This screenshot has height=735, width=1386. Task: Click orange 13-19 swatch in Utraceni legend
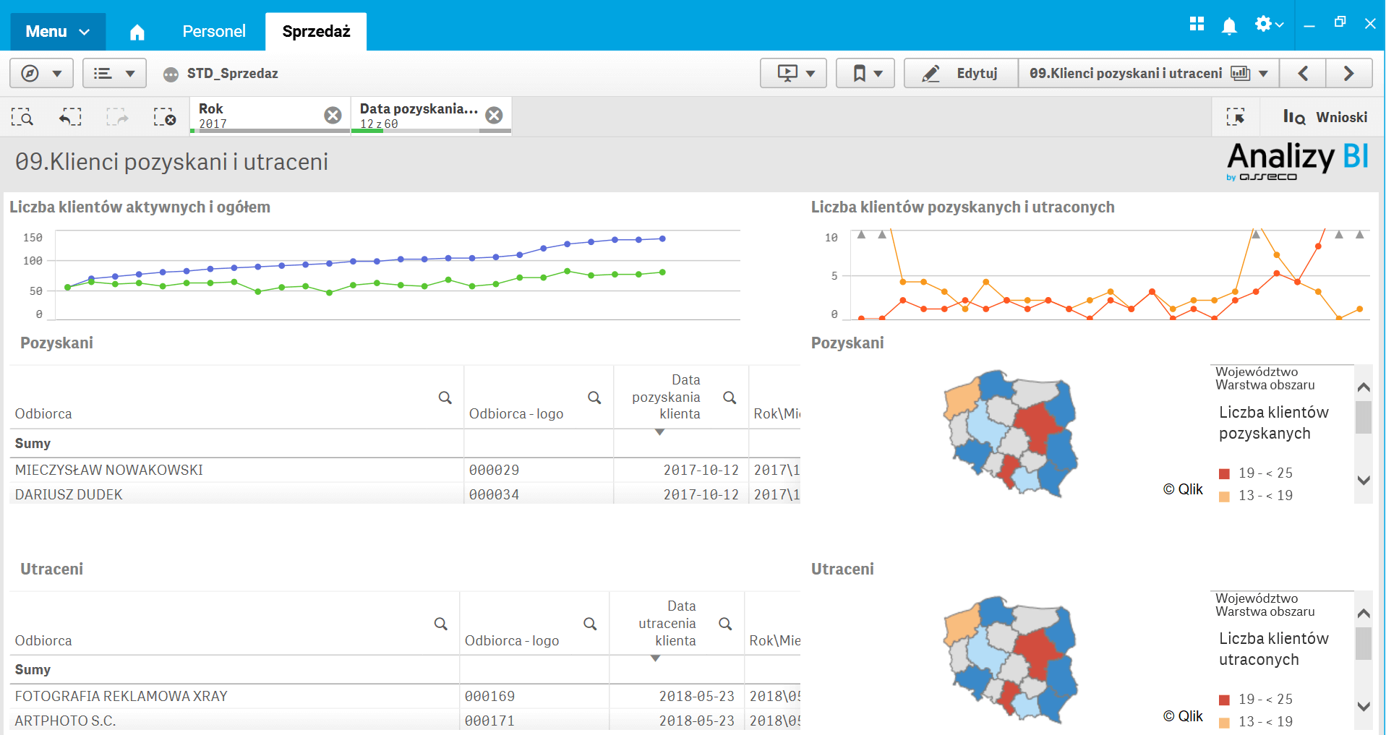1224,723
